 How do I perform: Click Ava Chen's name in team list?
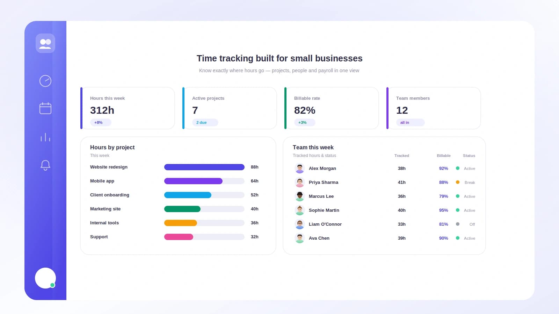tap(319, 238)
